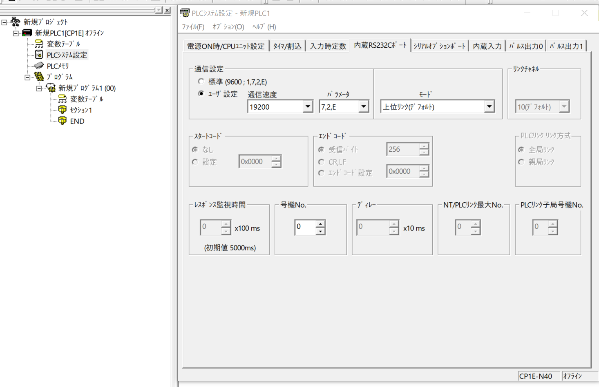Click the 新規プロジェクト project icon

16,22
